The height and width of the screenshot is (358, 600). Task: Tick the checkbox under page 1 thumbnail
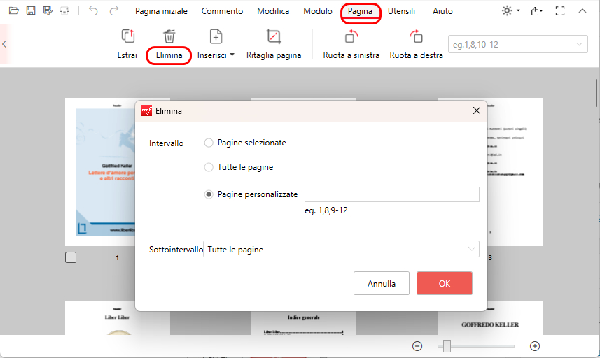(x=71, y=257)
